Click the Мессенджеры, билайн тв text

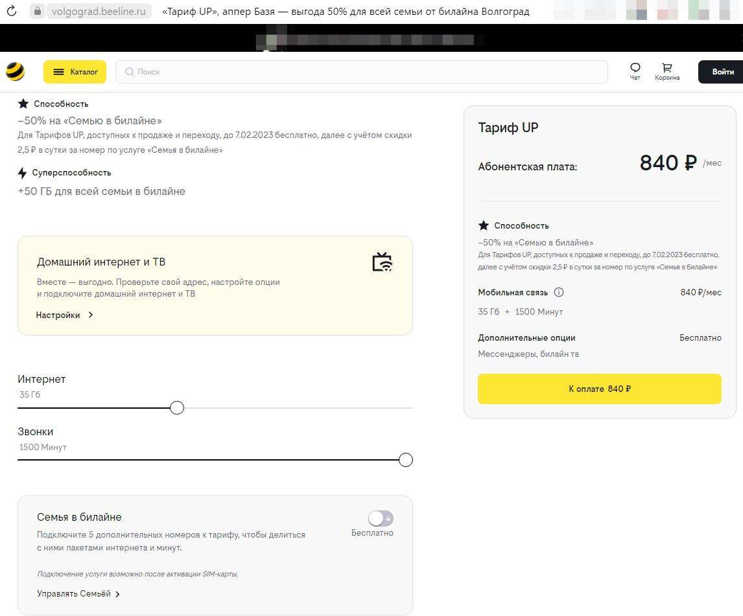(x=528, y=354)
